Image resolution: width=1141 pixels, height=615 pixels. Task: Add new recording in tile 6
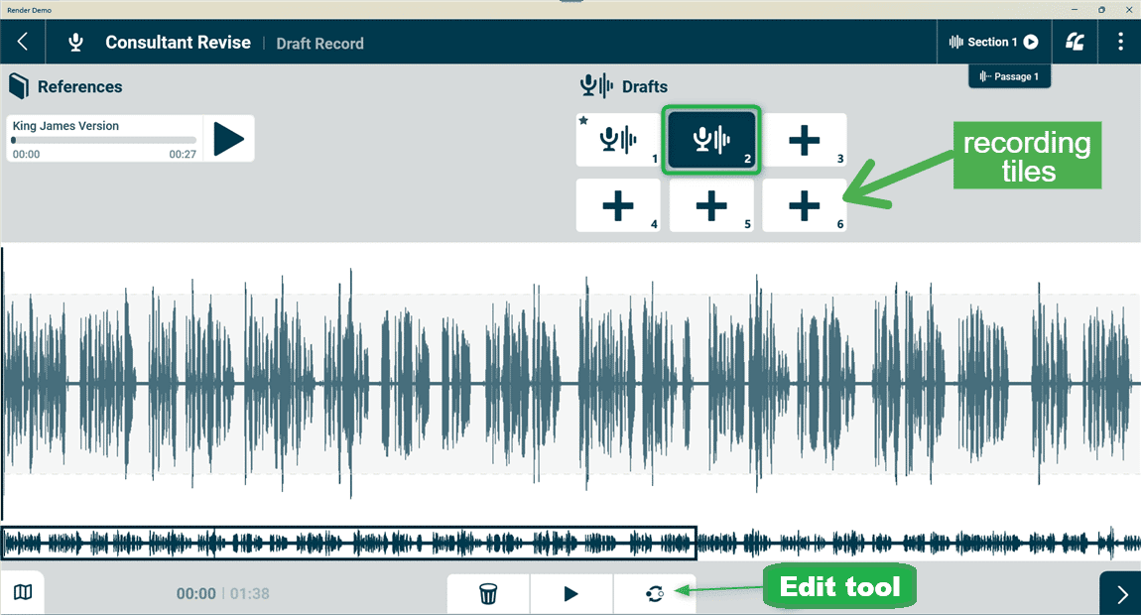tap(804, 206)
